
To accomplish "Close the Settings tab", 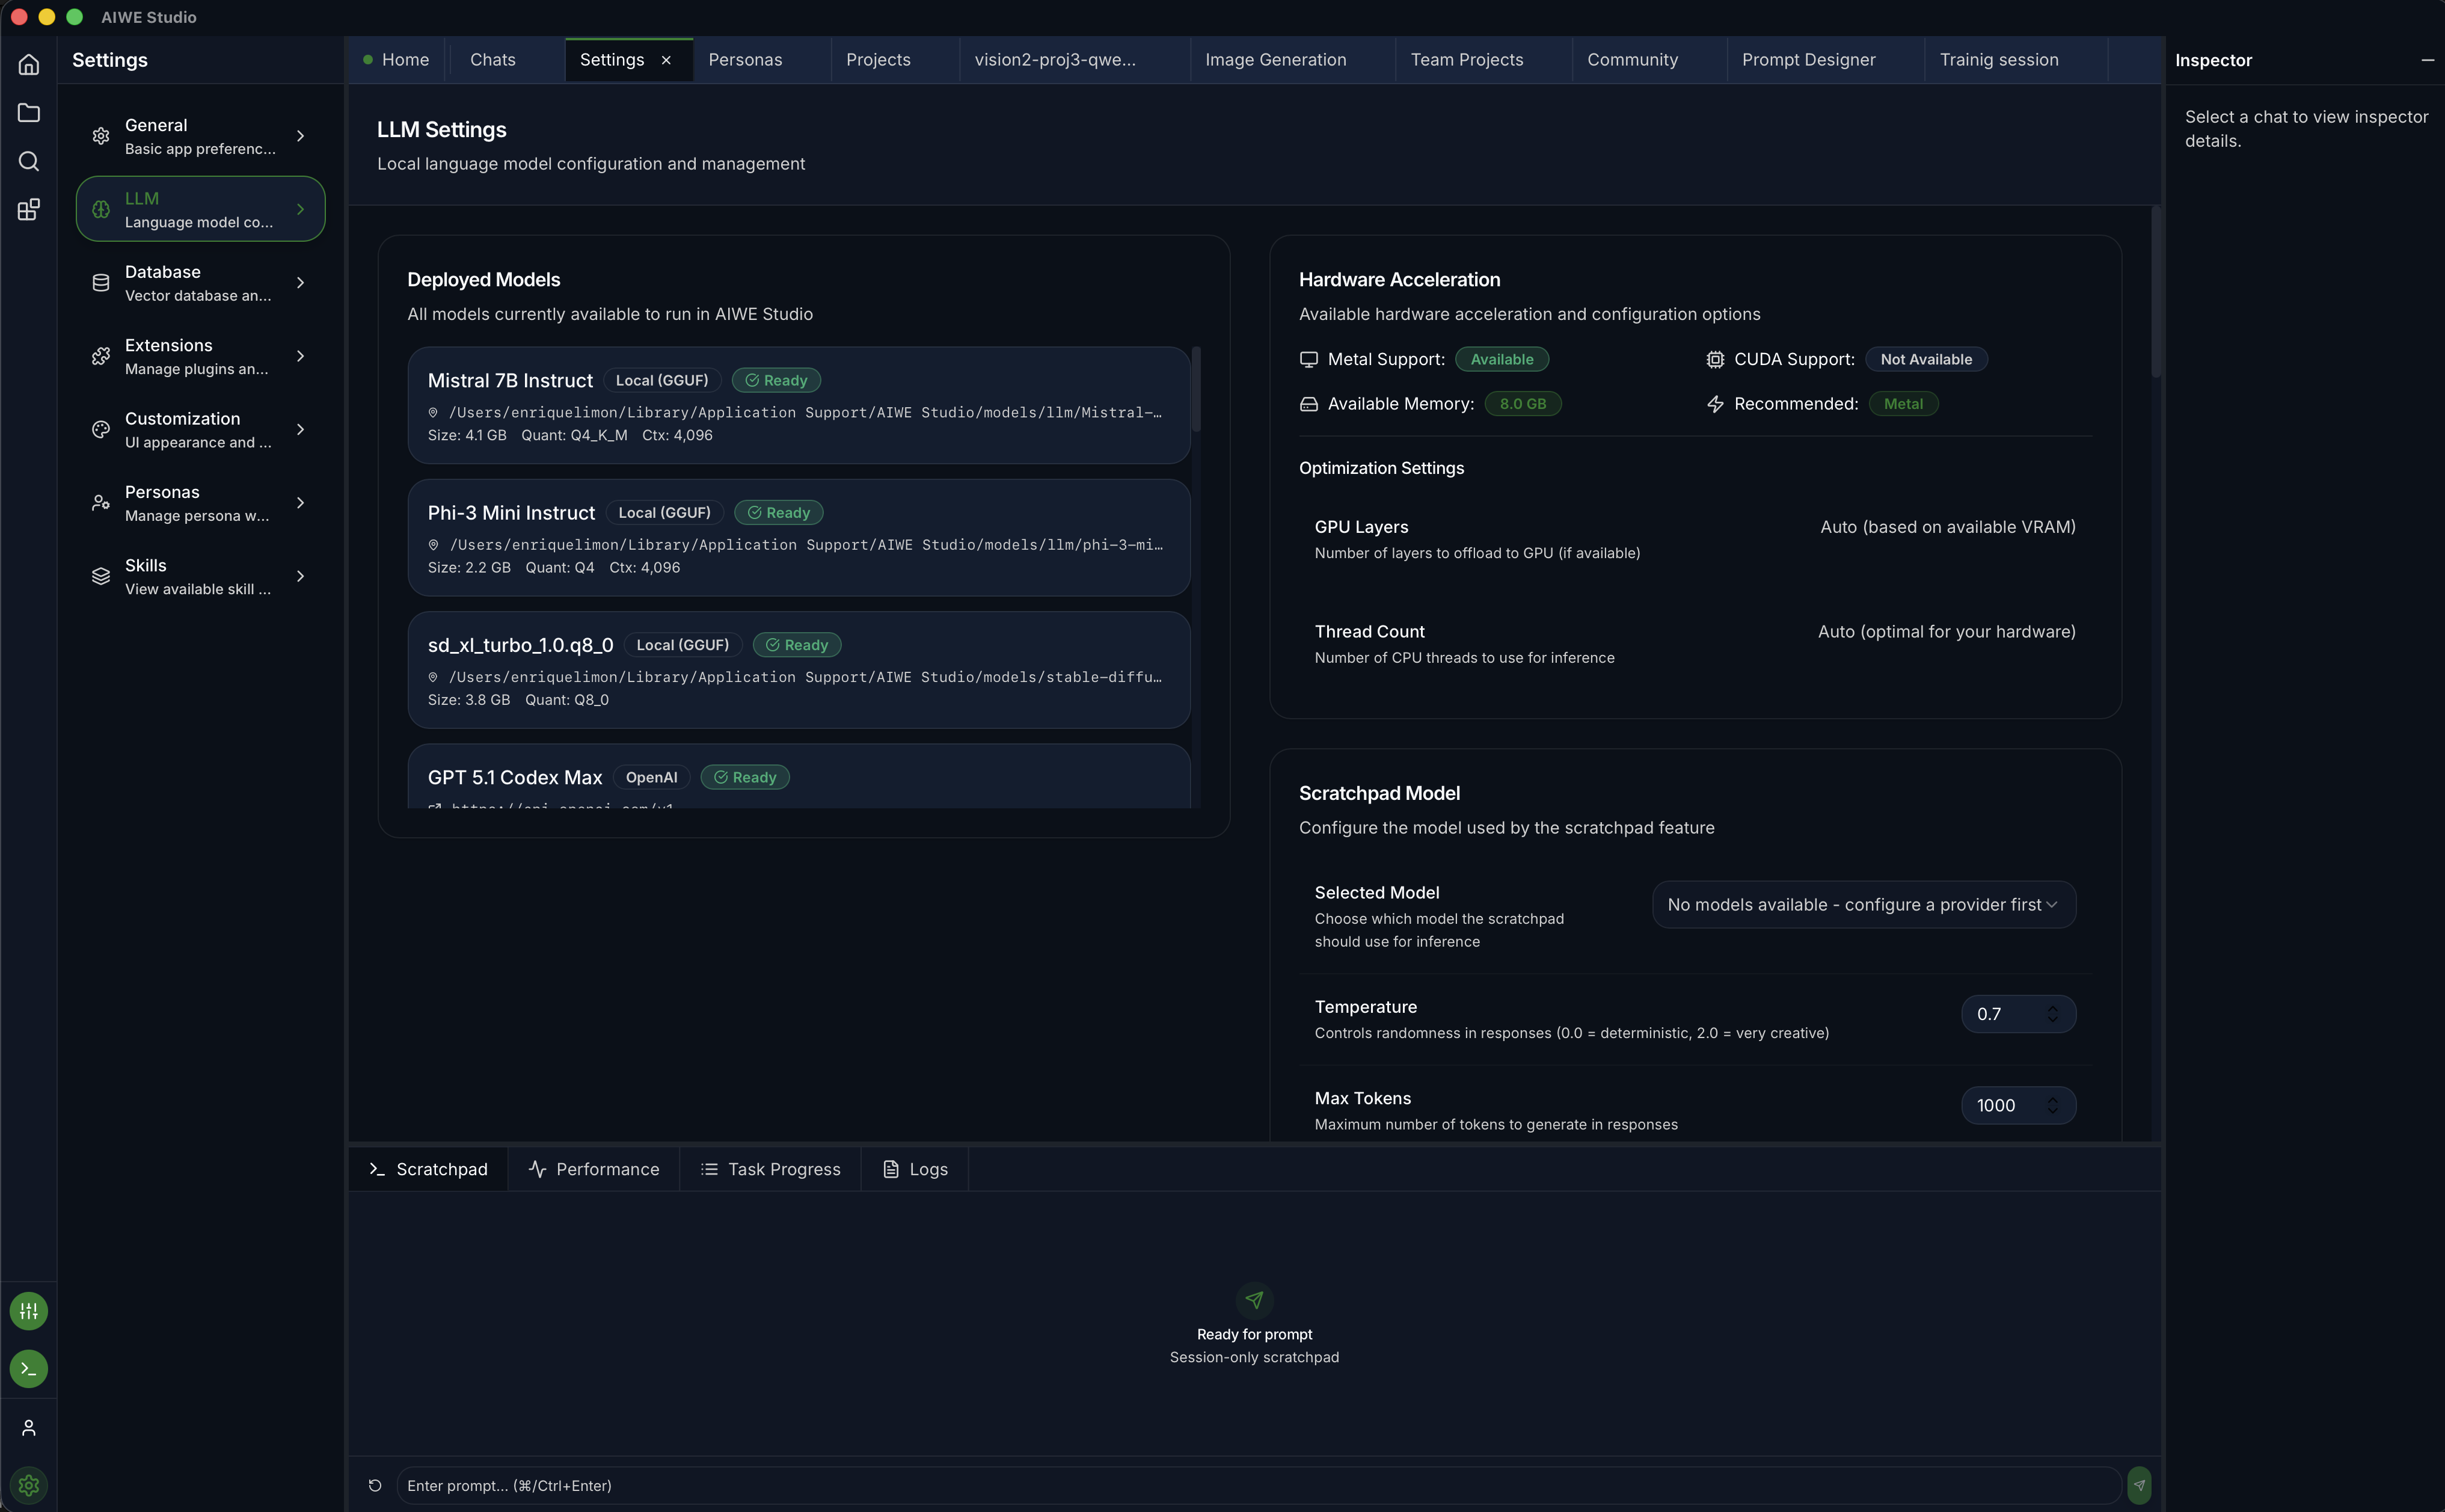I will click(x=666, y=60).
